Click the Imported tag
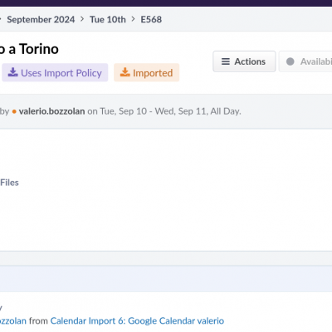Image resolution: width=332 pixels, height=332 pixels. pos(146,72)
